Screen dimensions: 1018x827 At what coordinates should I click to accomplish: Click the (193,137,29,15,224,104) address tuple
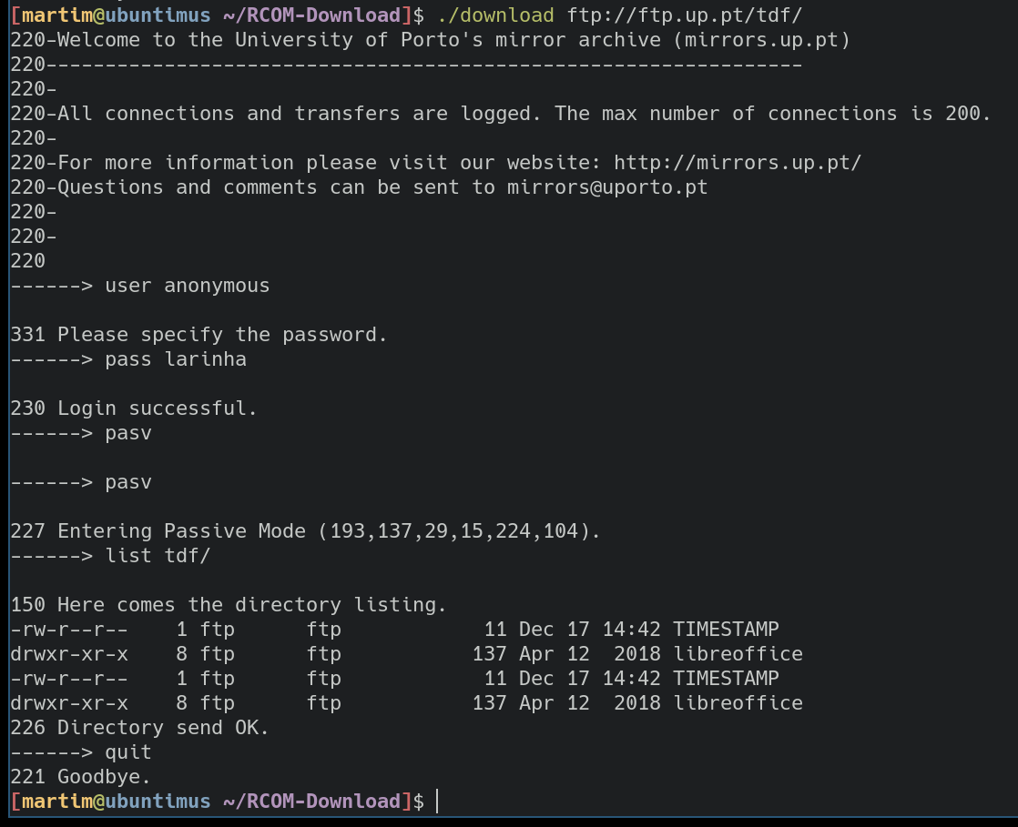click(453, 530)
